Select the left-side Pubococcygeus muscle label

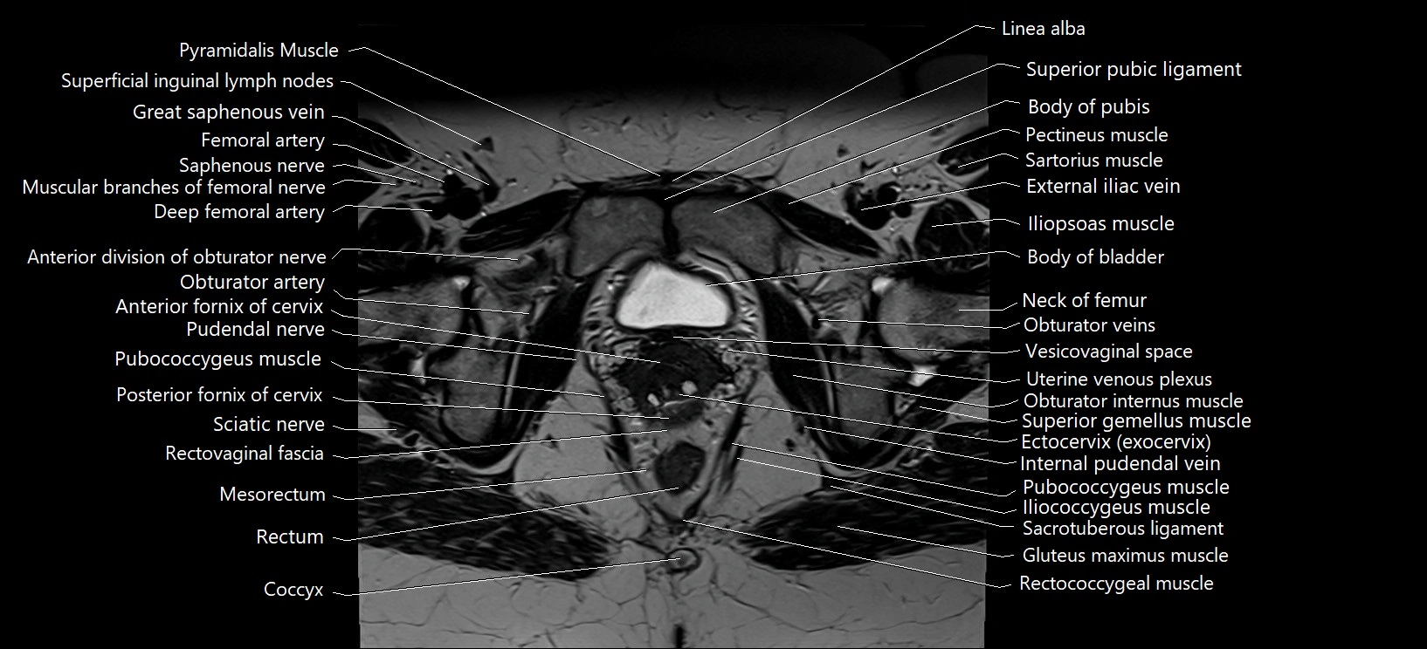pyautogui.click(x=218, y=359)
